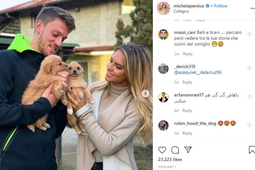View the 23,223 likes list

pos(170,159)
